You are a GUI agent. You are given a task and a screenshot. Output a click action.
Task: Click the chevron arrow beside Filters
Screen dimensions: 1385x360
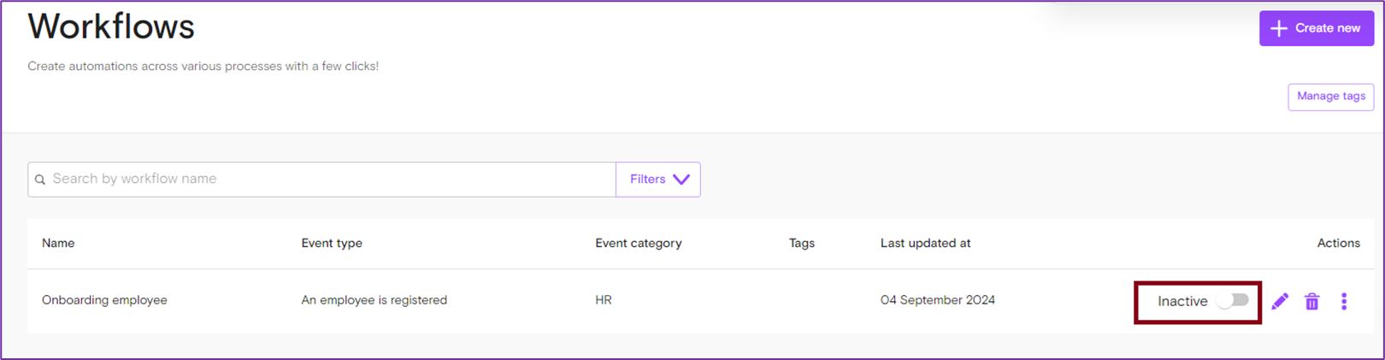[x=681, y=180]
